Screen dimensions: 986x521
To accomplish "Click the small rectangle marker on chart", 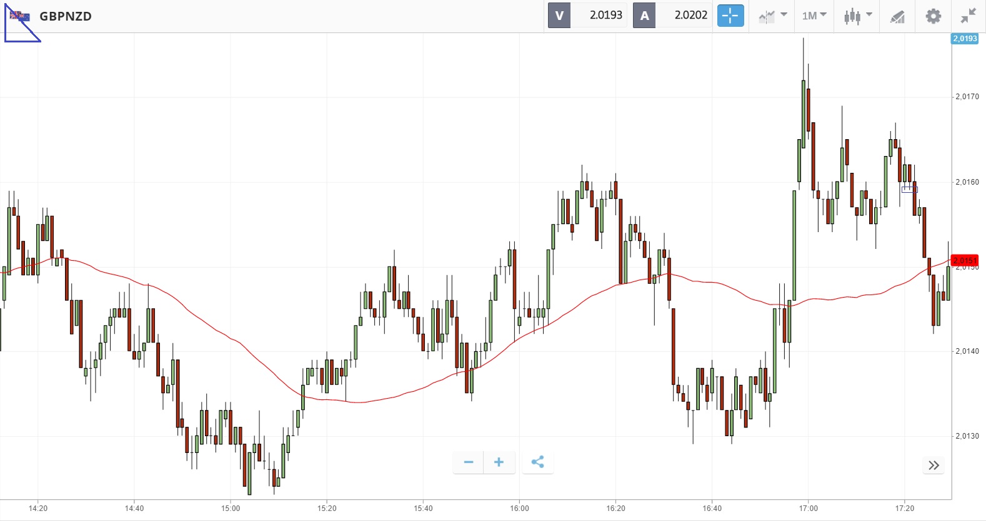I will point(909,189).
